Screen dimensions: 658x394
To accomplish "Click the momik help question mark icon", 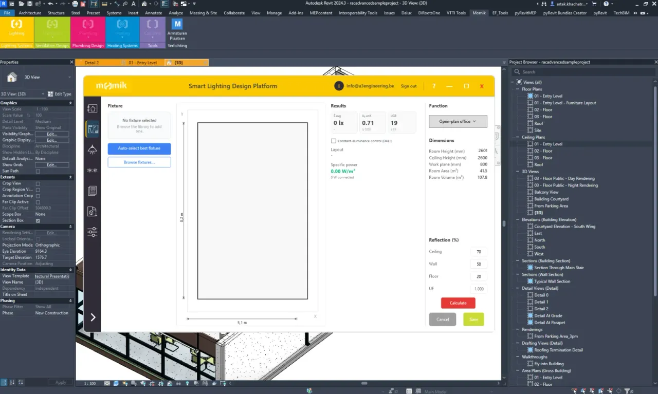I will 434,86.
